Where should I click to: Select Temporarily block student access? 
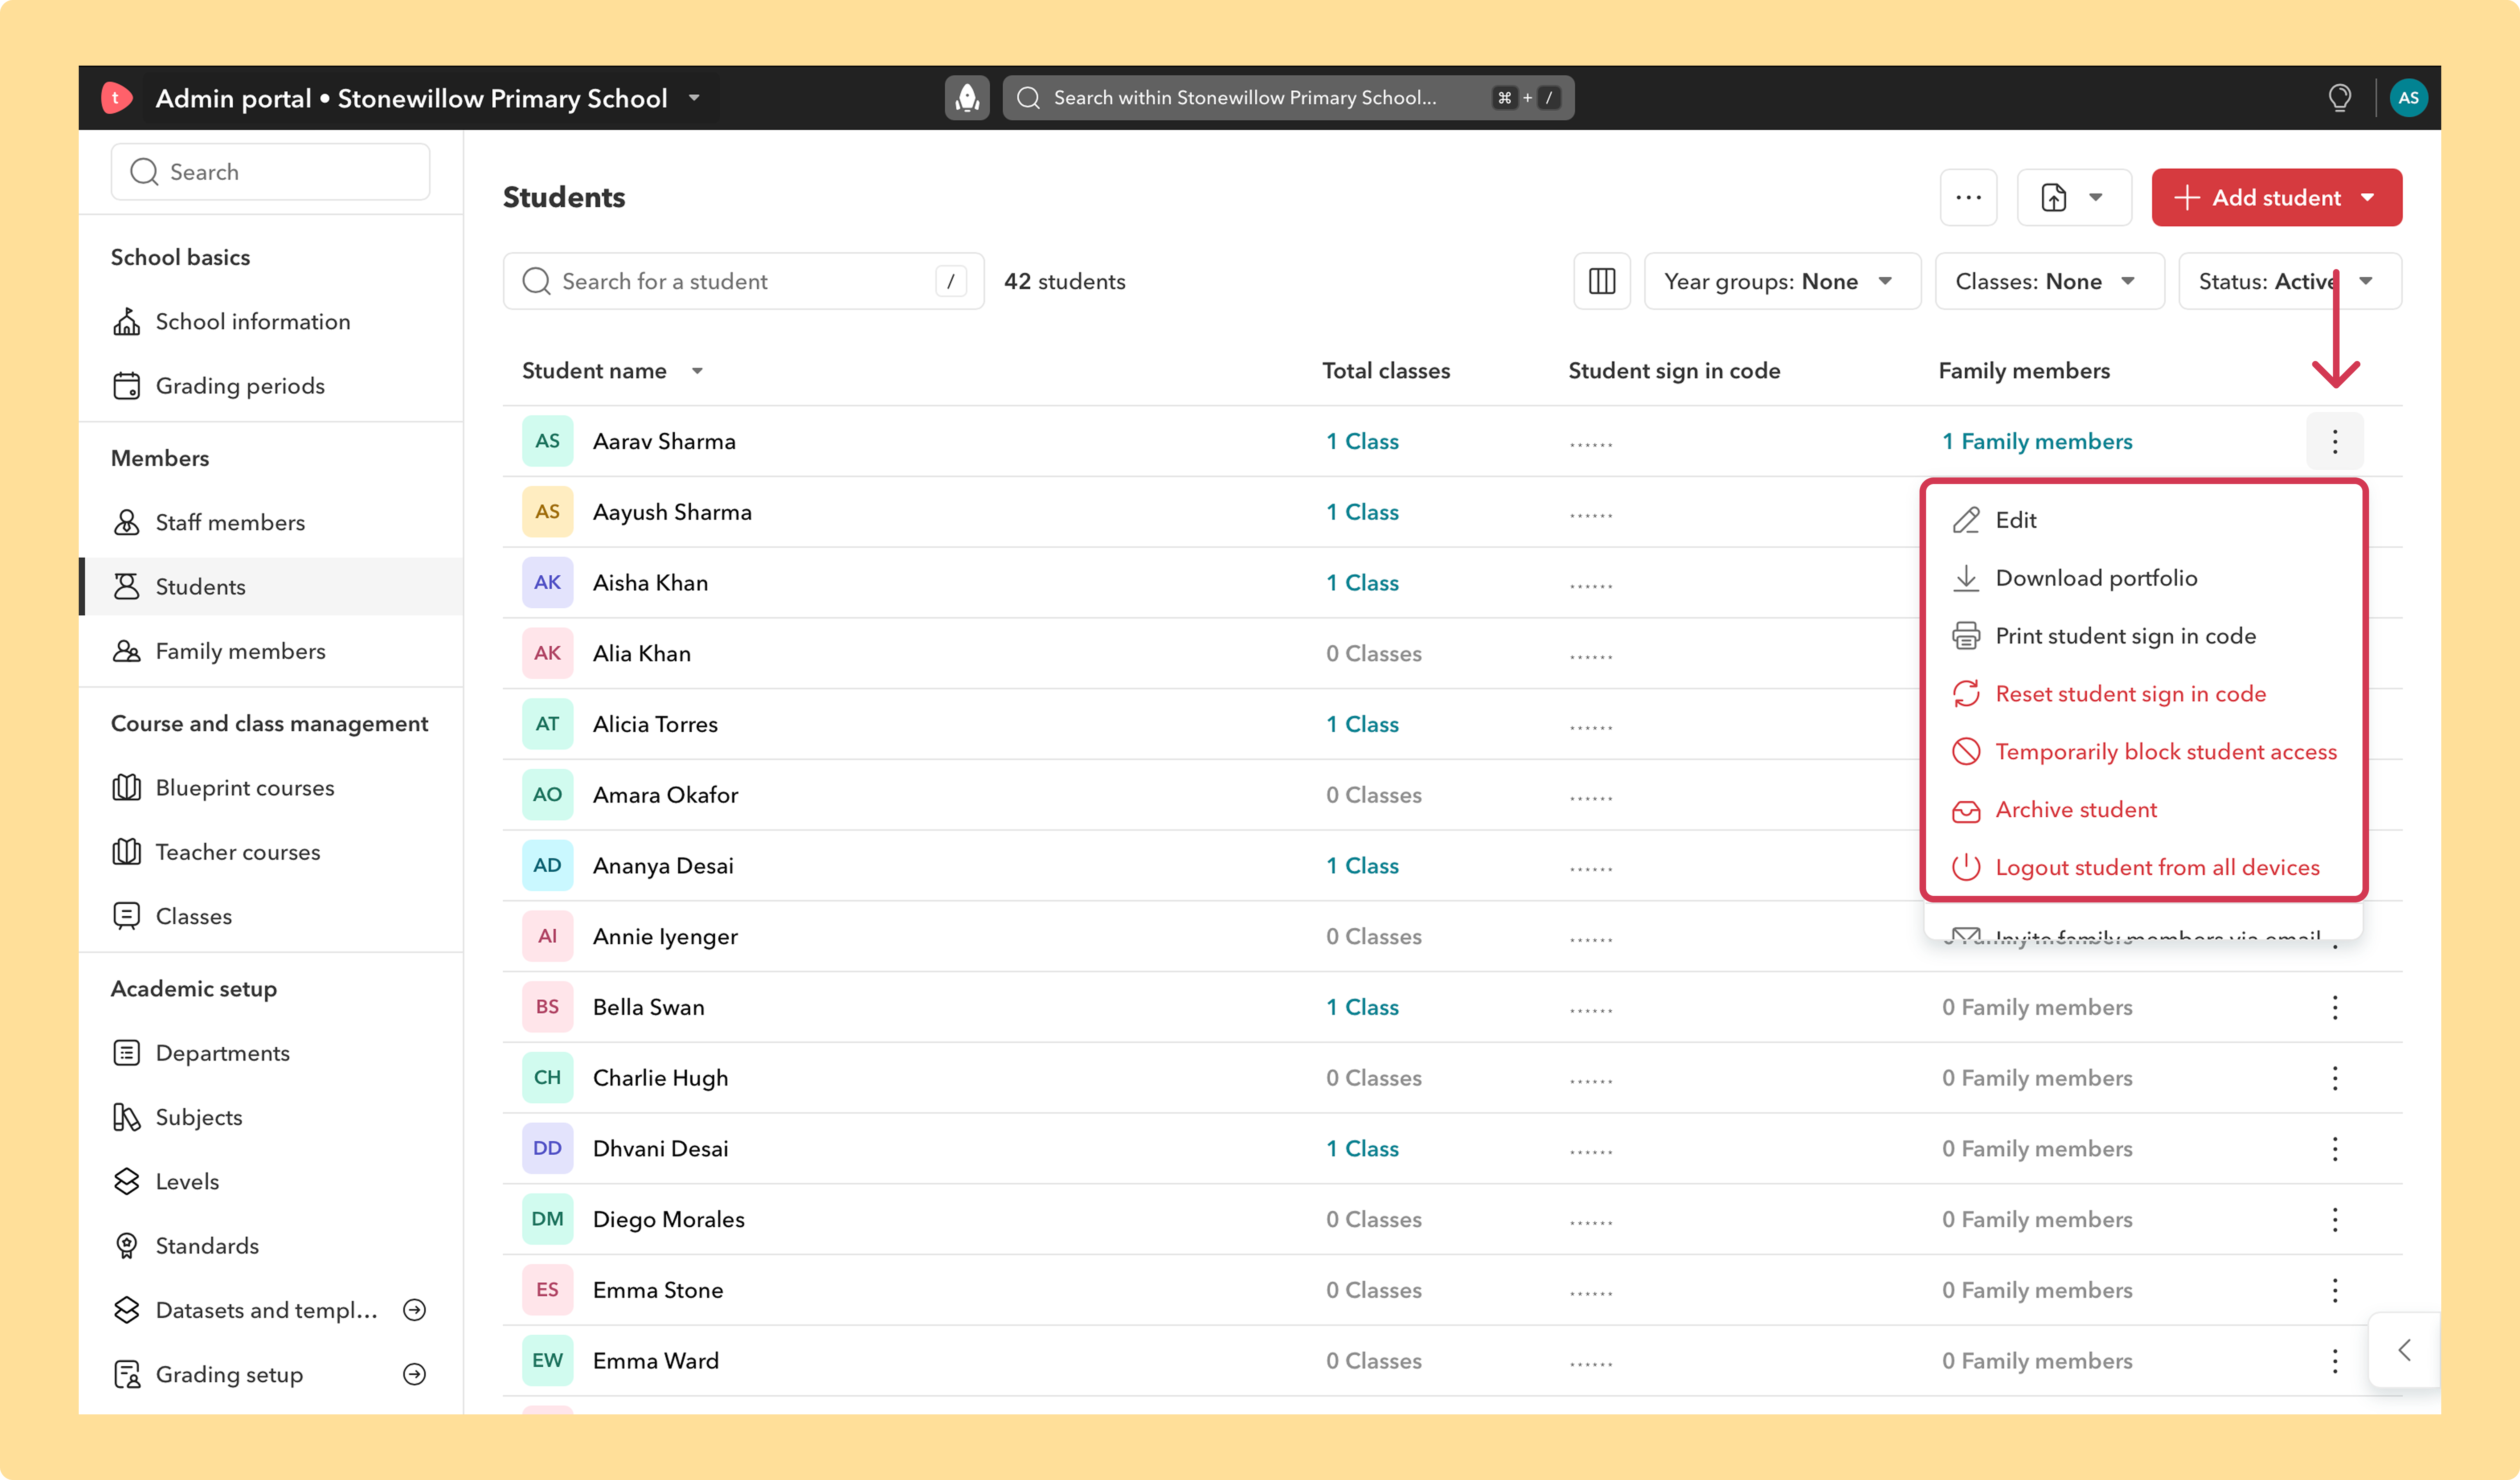pyautogui.click(x=2143, y=752)
